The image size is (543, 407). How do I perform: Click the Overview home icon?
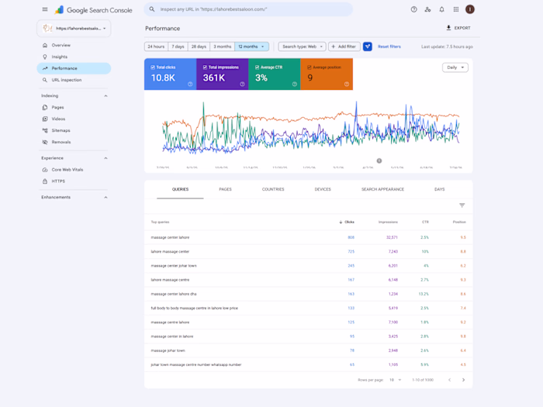[x=45, y=45]
